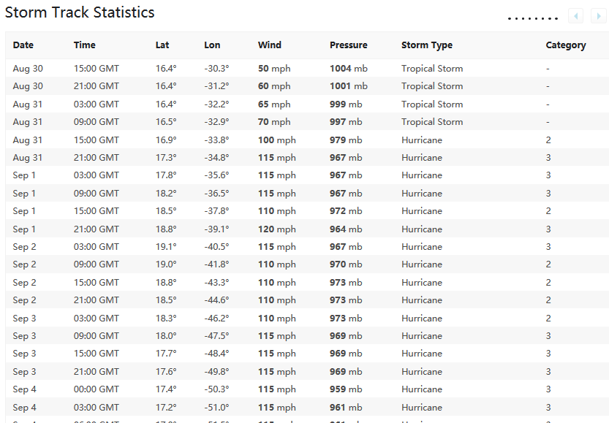Click latitude 18.0° cell
This screenshot has height=423, width=609.
166,336
